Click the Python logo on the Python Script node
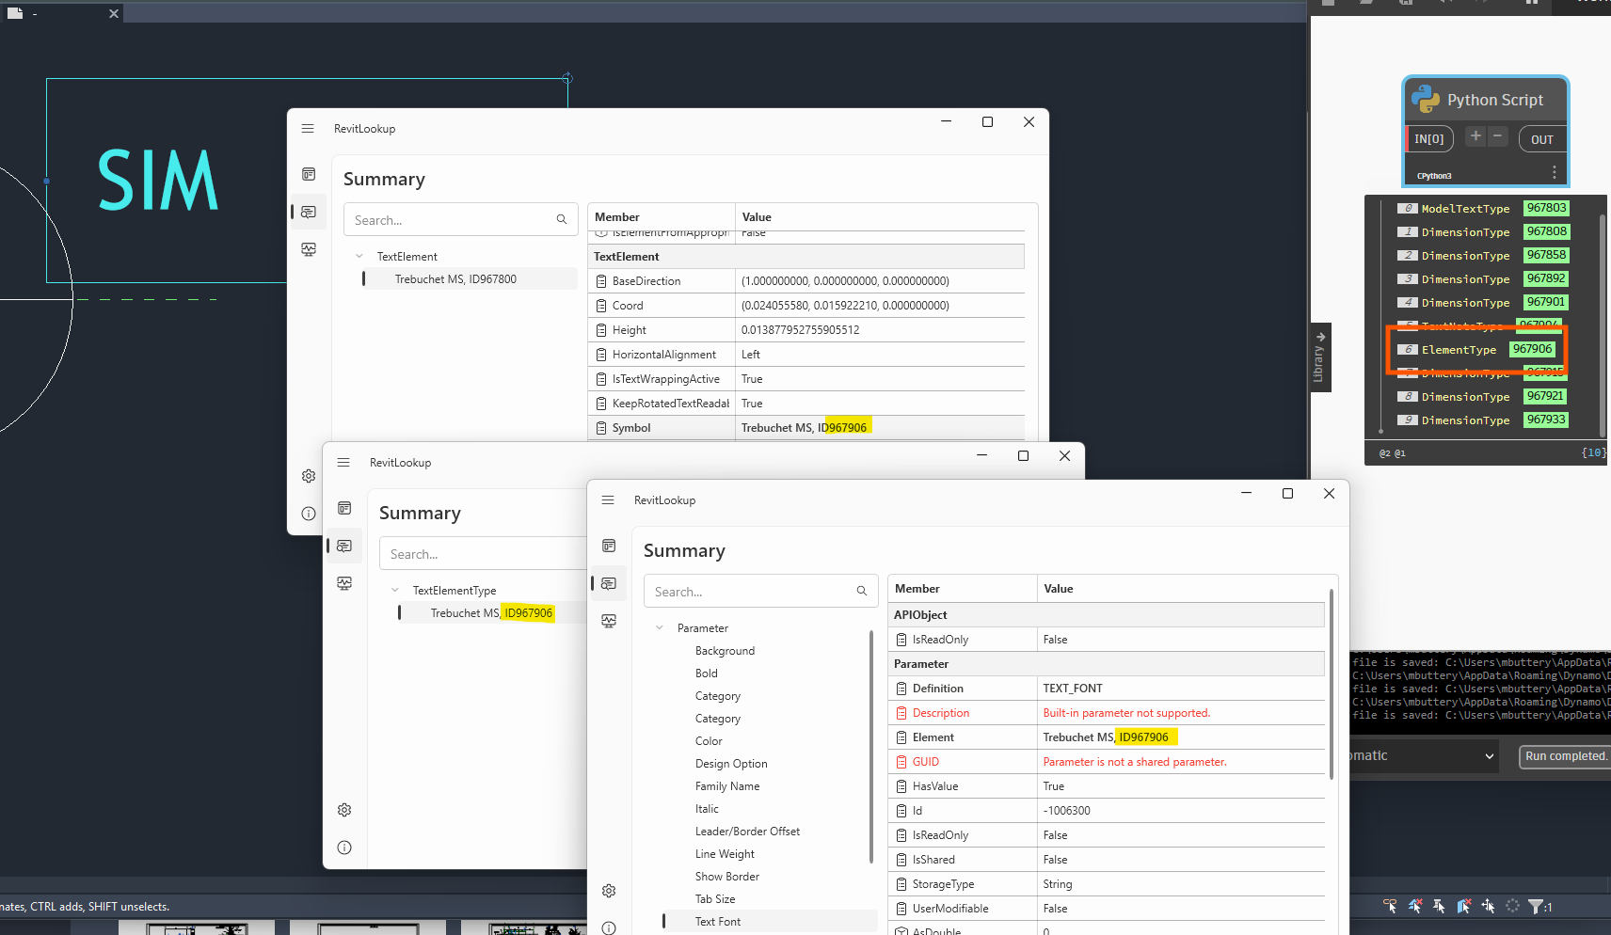Viewport: 1611px width, 935px height. coord(1426,99)
